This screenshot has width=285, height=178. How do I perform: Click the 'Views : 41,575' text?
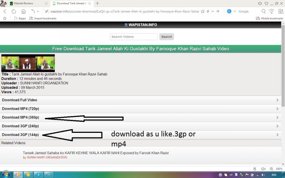click(x=14, y=92)
